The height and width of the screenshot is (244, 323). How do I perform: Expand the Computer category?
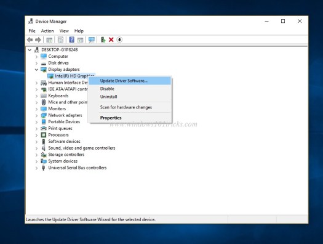coord(36,57)
